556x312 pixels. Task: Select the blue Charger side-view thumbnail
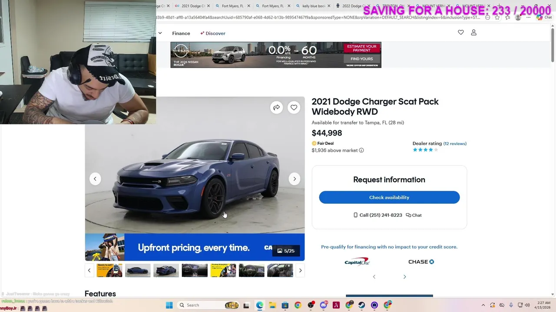pos(138,270)
